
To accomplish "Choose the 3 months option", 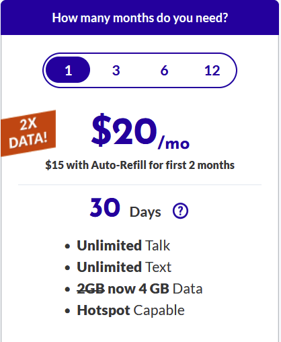I will [x=116, y=71].
